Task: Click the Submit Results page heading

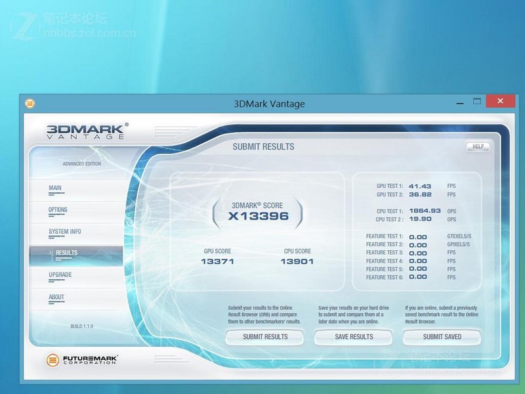Action: tap(264, 146)
